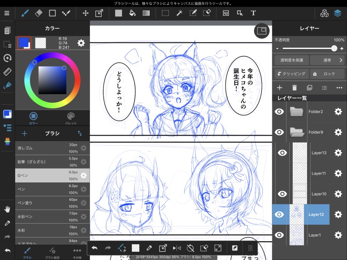Add a new layer with plus button

pyautogui.click(x=279, y=88)
